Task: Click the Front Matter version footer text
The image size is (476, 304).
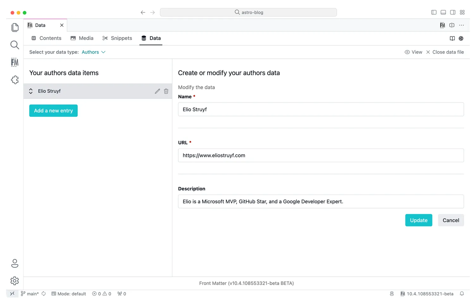Action: click(x=247, y=283)
